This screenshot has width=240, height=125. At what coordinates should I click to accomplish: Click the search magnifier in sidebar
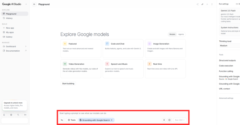click(x=18, y=115)
